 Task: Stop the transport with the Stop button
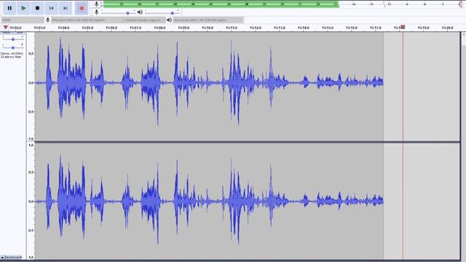pyautogui.click(x=37, y=8)
